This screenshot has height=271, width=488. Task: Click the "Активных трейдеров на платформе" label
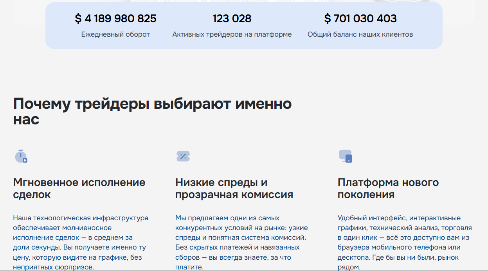coord(232,34)
